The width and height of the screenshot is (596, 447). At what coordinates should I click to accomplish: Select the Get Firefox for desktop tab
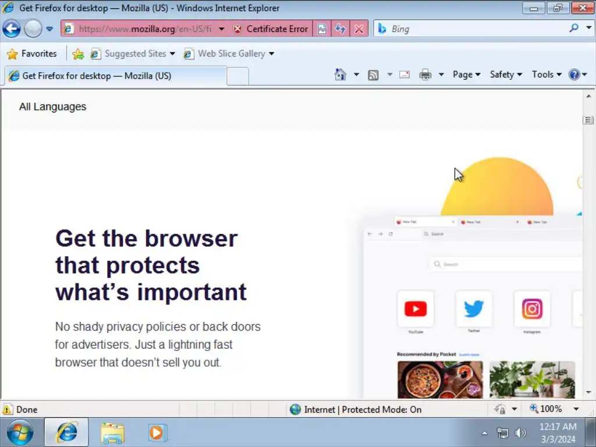click(x=116, y=76)
